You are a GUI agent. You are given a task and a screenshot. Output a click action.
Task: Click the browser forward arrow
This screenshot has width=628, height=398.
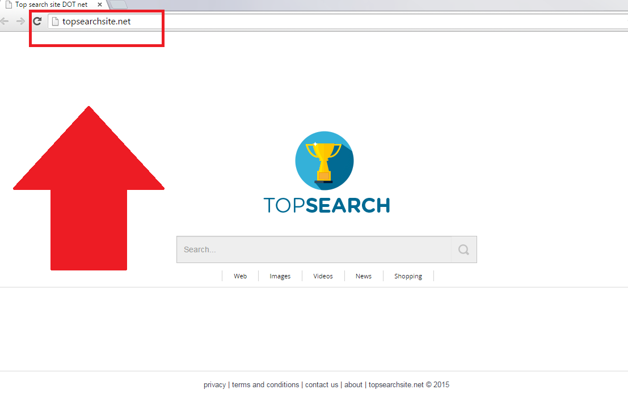tap(20, 22)
